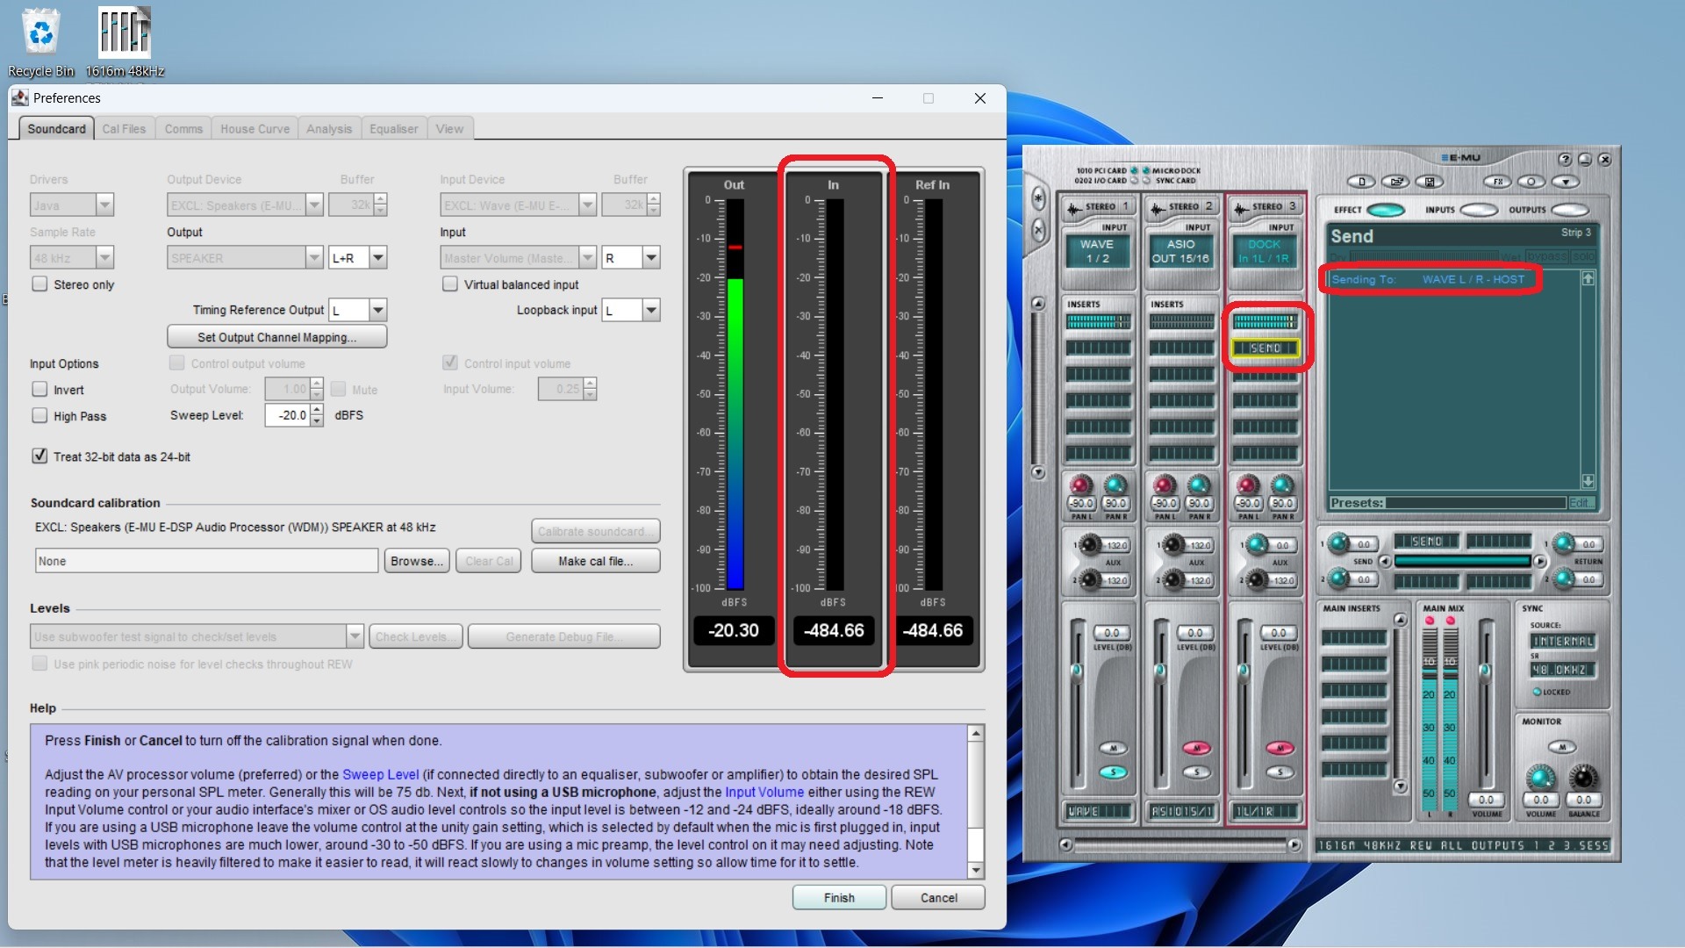This screenshot has width=1685, height=948.
Task: Click the Make cal file button
Action: (595, 561)
